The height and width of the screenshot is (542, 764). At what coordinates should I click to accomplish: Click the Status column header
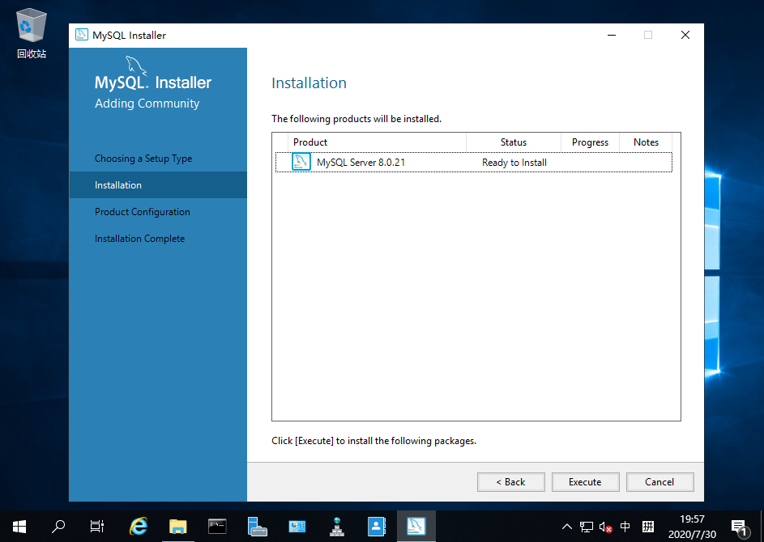[x=514, y=142]
